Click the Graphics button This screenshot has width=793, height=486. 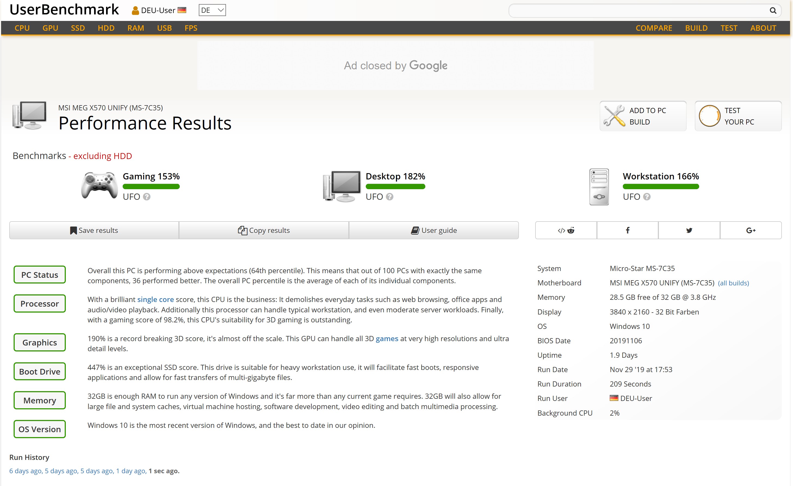coord(40,342)
